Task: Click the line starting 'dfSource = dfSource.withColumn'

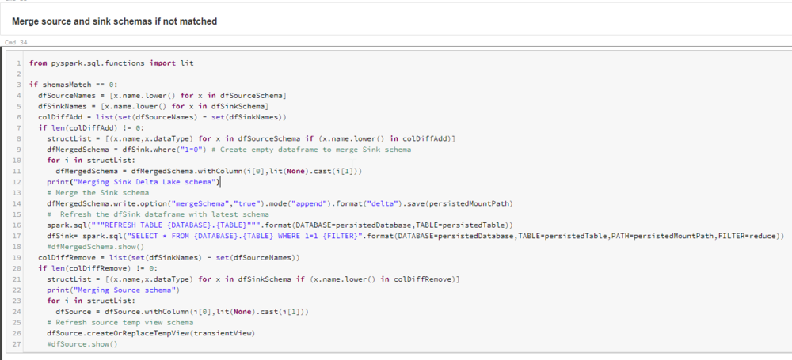Action: click(182, 312)
